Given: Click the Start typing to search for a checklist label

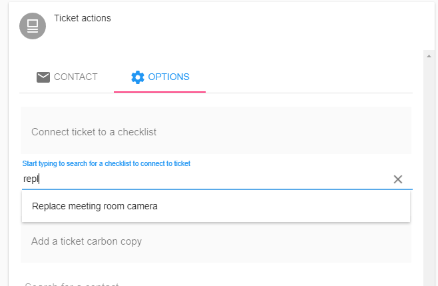Looking at the screenshot, I should pyautogui.click(x=106, y=163).
